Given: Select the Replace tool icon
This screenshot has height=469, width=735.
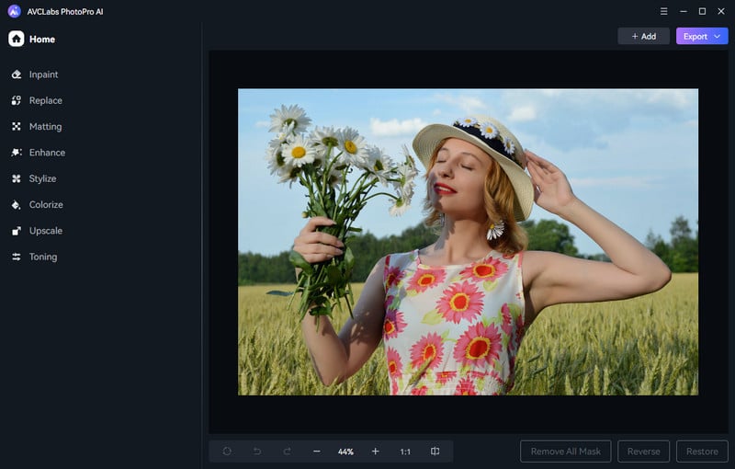Looking at the screenshot, I should (x=17, y=100).
